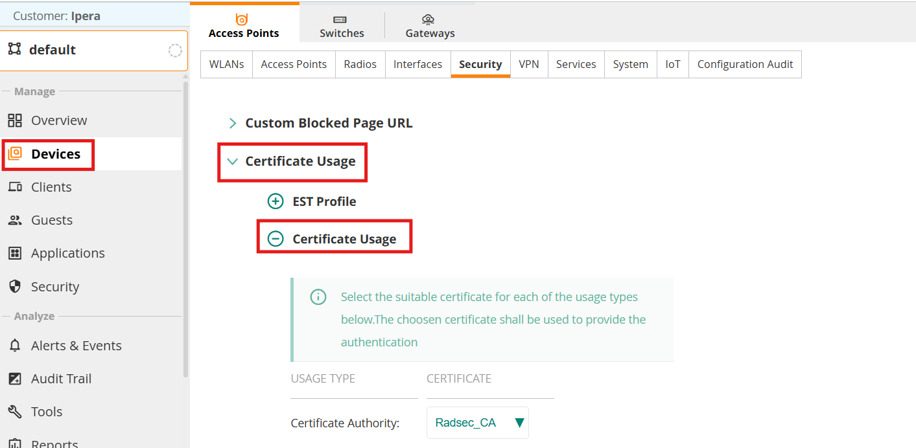Collapse the Certificate Usage minus icon
The height and width of the screenshot is (448, 916).
[276, 239]
